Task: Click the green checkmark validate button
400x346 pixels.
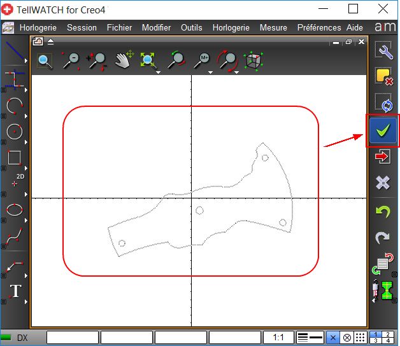Action: [x=383, y=130]
